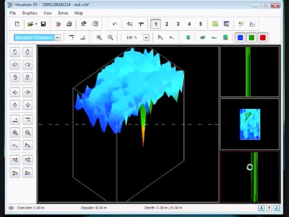Select the red color swatch on the toolbar
Viewport: 289px width, 217px height.
point(263,38)
